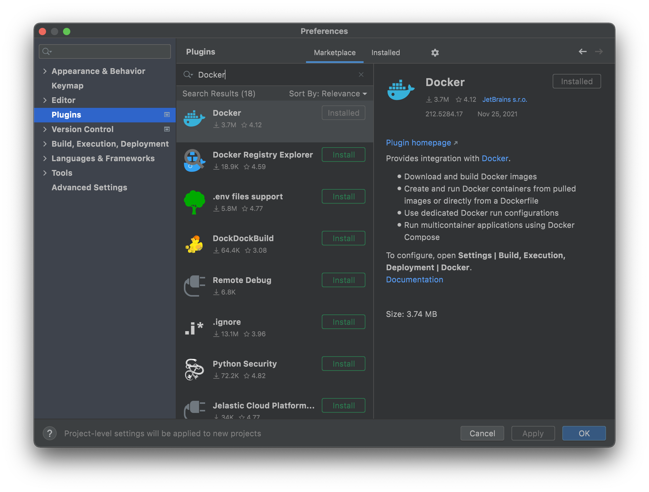Open the JetBrains s.r.o. vendor link

coord(504,99)
